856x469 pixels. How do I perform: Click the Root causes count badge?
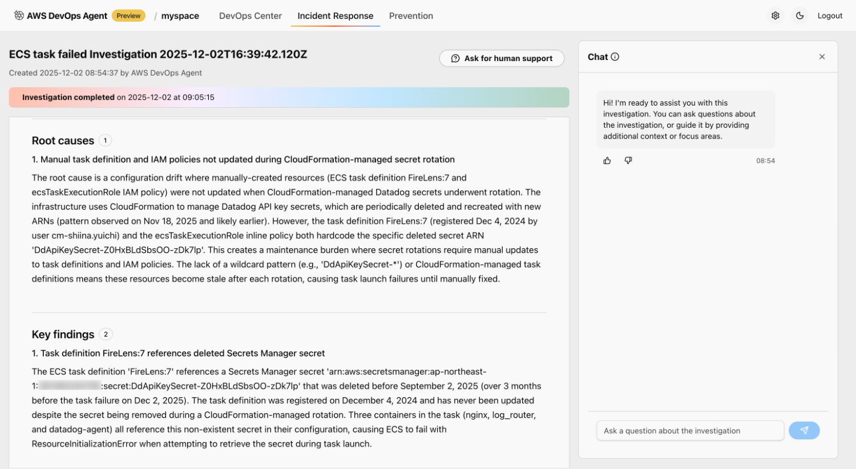pyautogui.click(x=105, y=140)
